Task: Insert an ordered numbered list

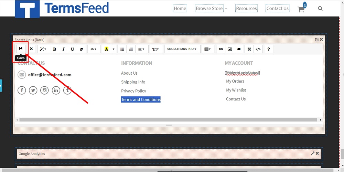Action: click(x=131, y=49)
